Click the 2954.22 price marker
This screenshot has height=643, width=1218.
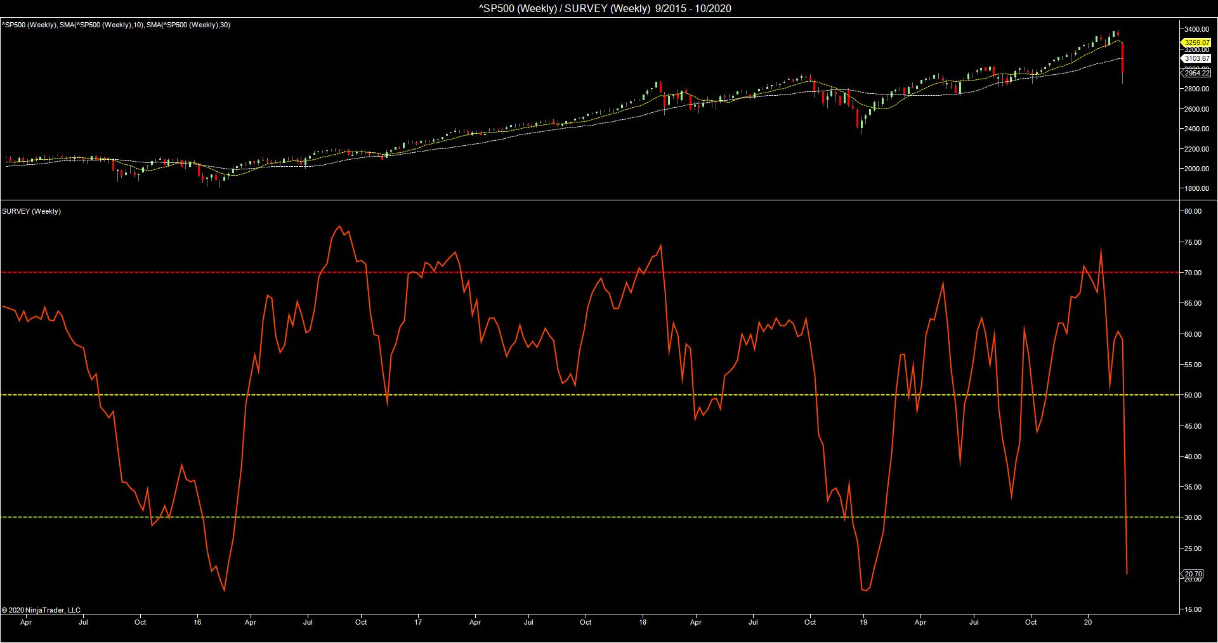(1195, 74)
